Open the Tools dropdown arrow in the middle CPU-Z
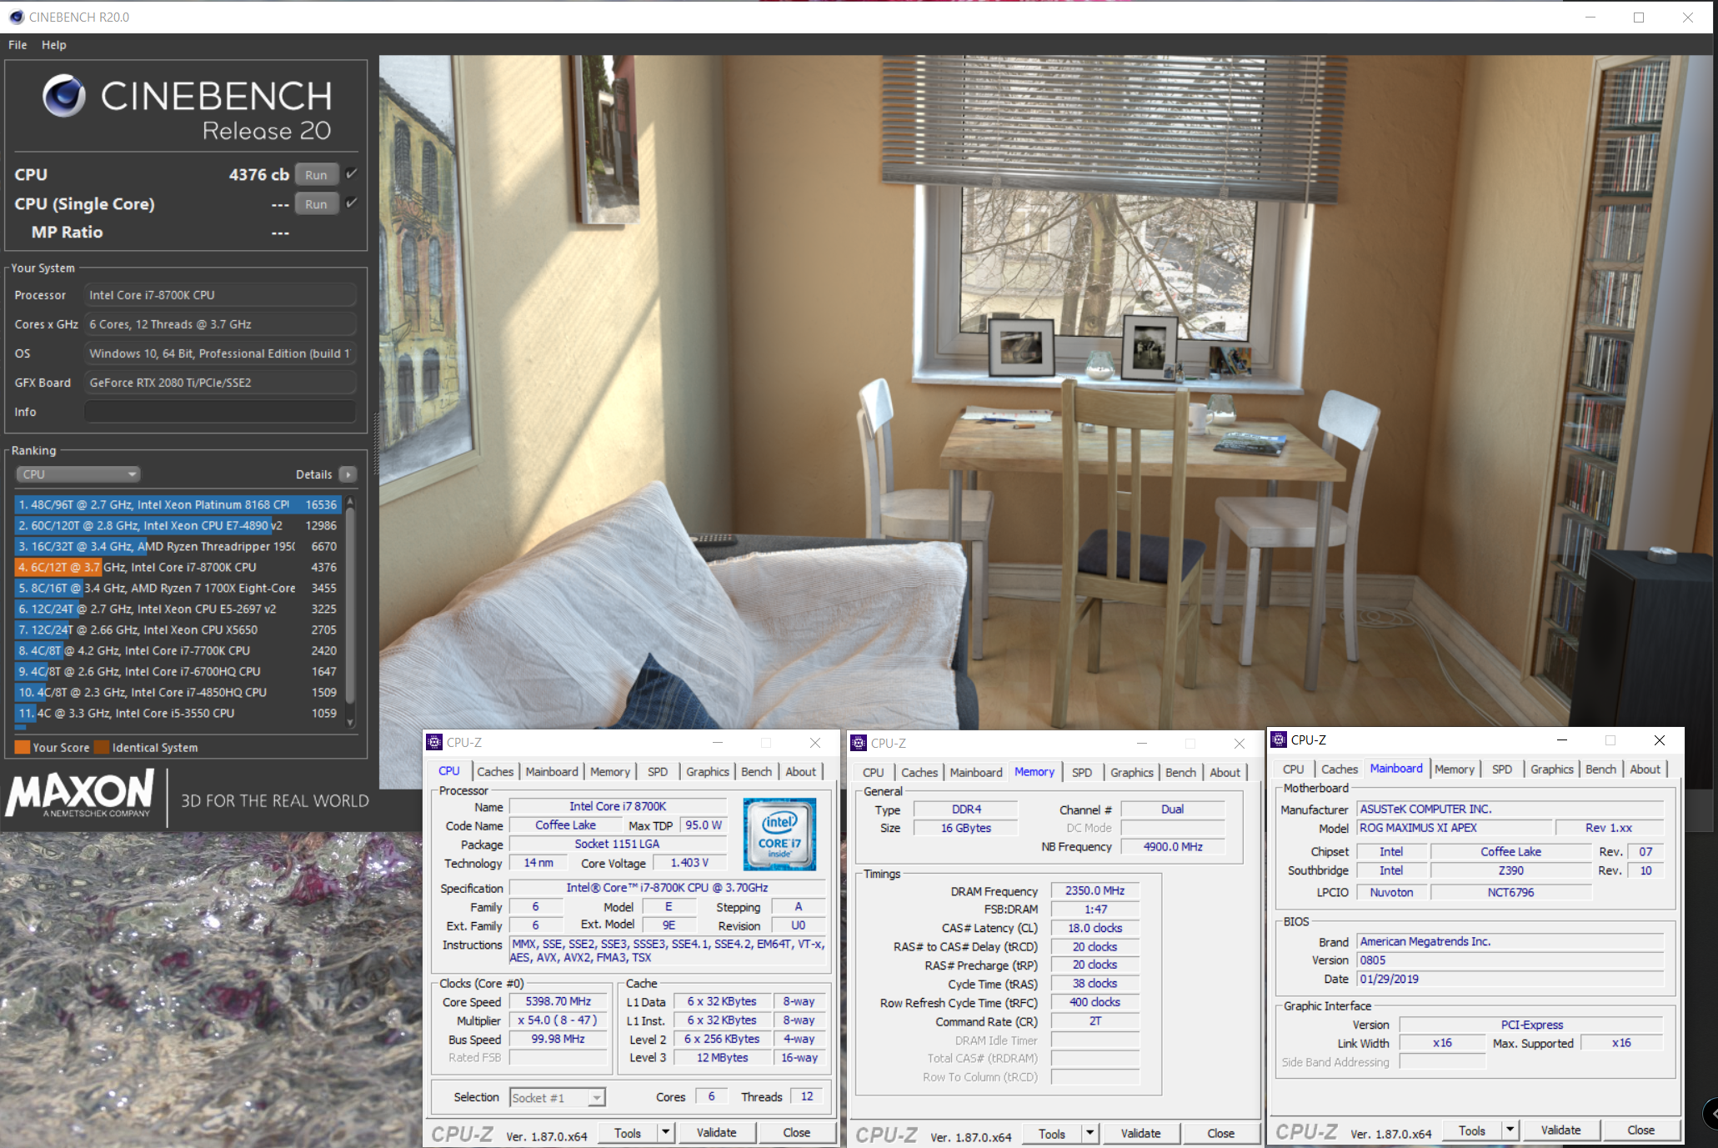This screenshot has height=1148, width=1718. pos(1089,1133)
